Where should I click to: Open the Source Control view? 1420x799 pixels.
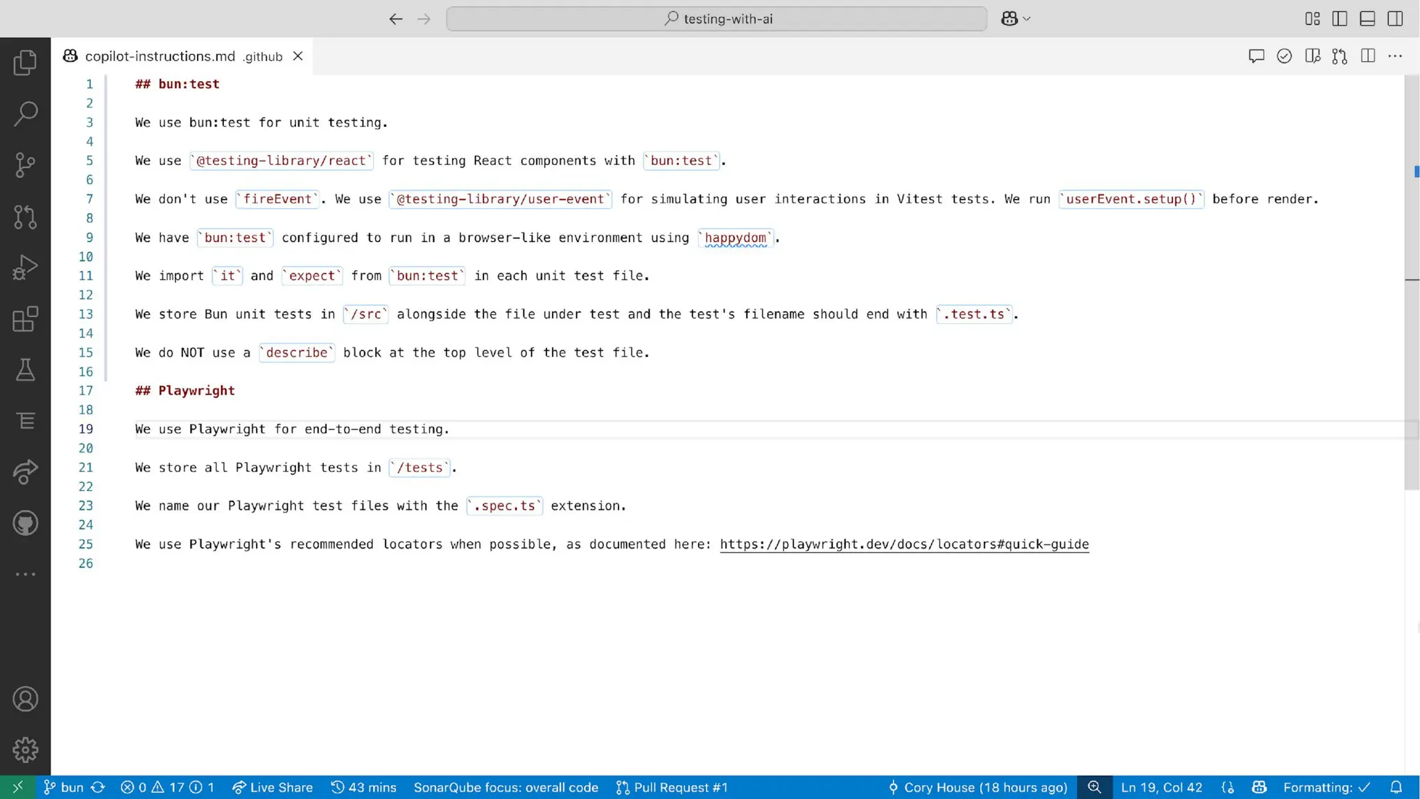click(25, 165)
